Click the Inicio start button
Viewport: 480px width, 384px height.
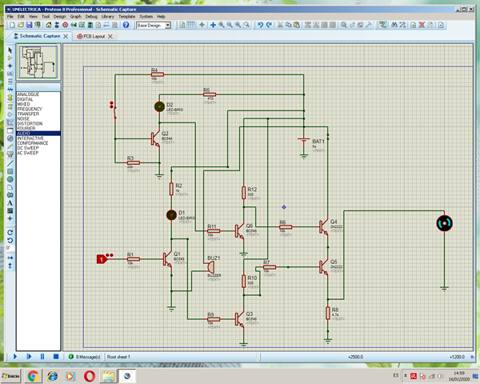click(x=10, y=374)
